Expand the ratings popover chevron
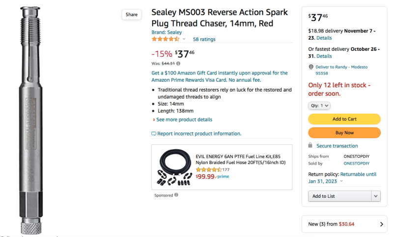This screenshot has height=237, width=393. pyautogui.click(x=184, y=39)
